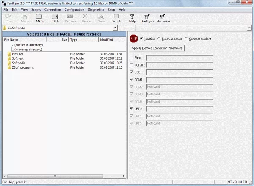The image size is (254, 186).
Task: Click the Help question mark icon
Action: (x=132, y=16)
